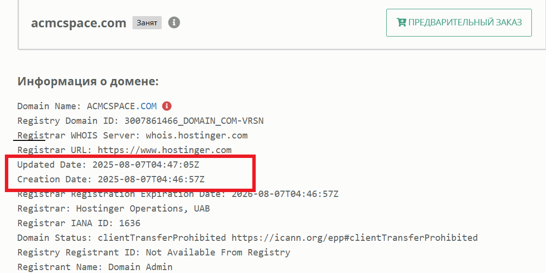Open the blue .COM link
The width and height of the screenshot is (546, 273).
point(146,106)
